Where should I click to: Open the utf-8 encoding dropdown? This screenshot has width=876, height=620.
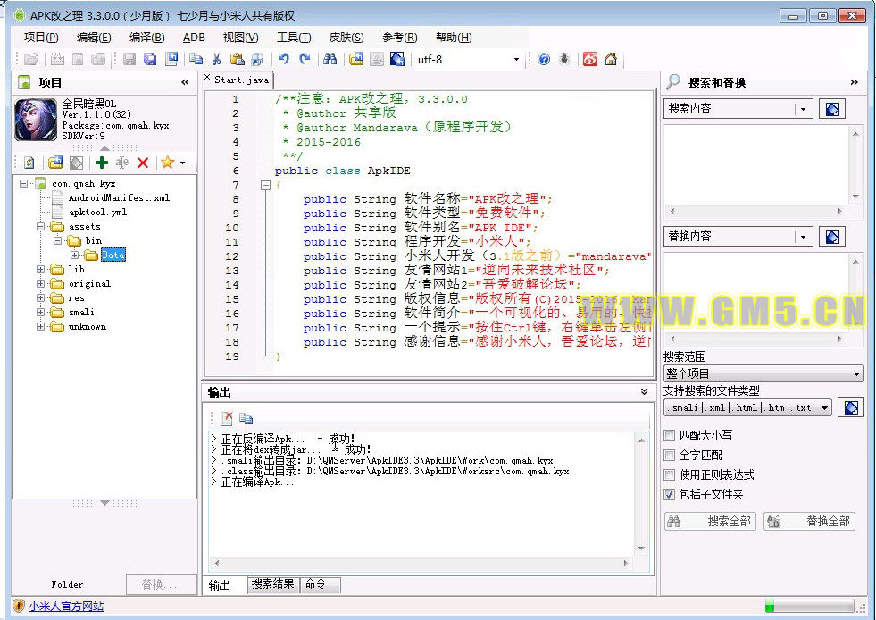(516, 60)
